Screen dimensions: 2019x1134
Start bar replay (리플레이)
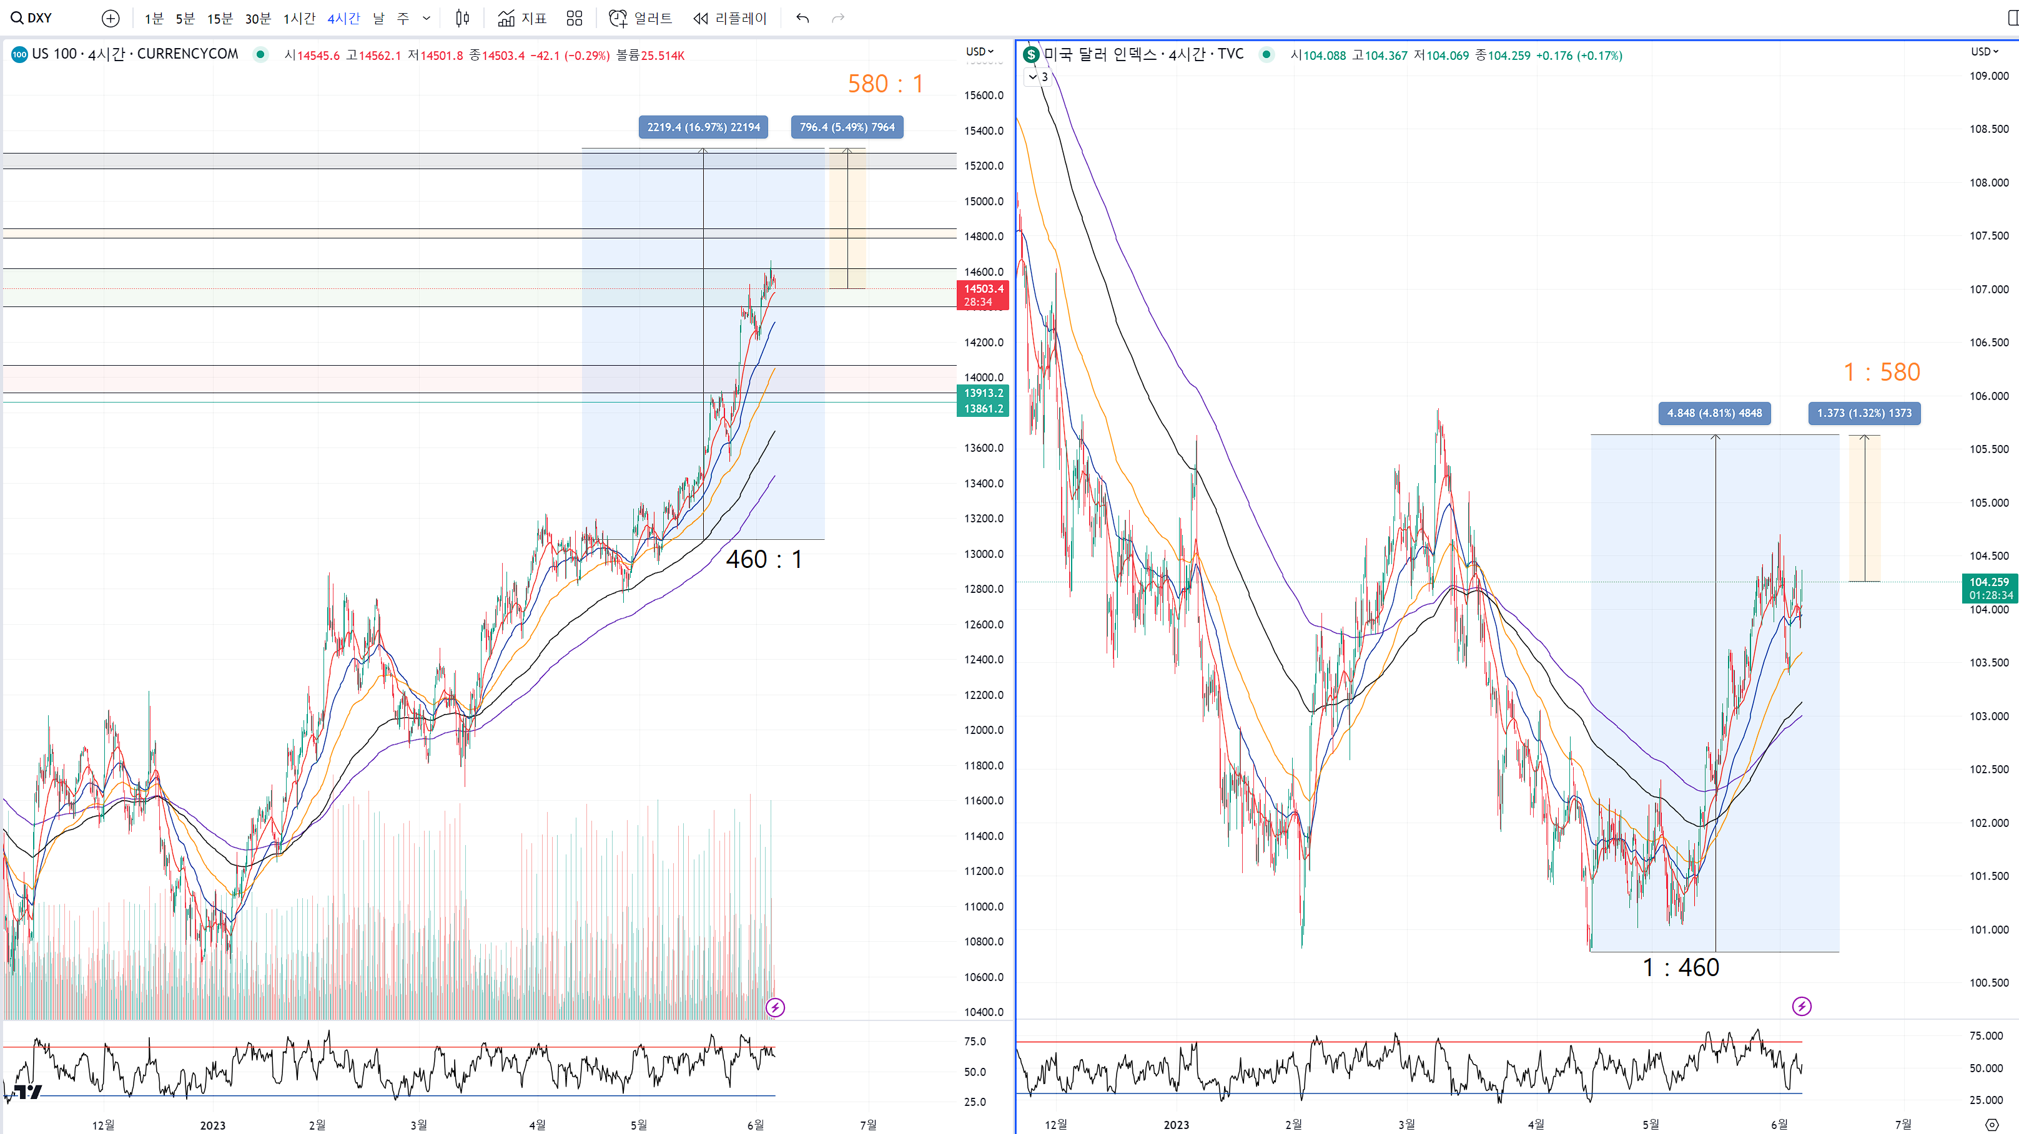point(729,18)
